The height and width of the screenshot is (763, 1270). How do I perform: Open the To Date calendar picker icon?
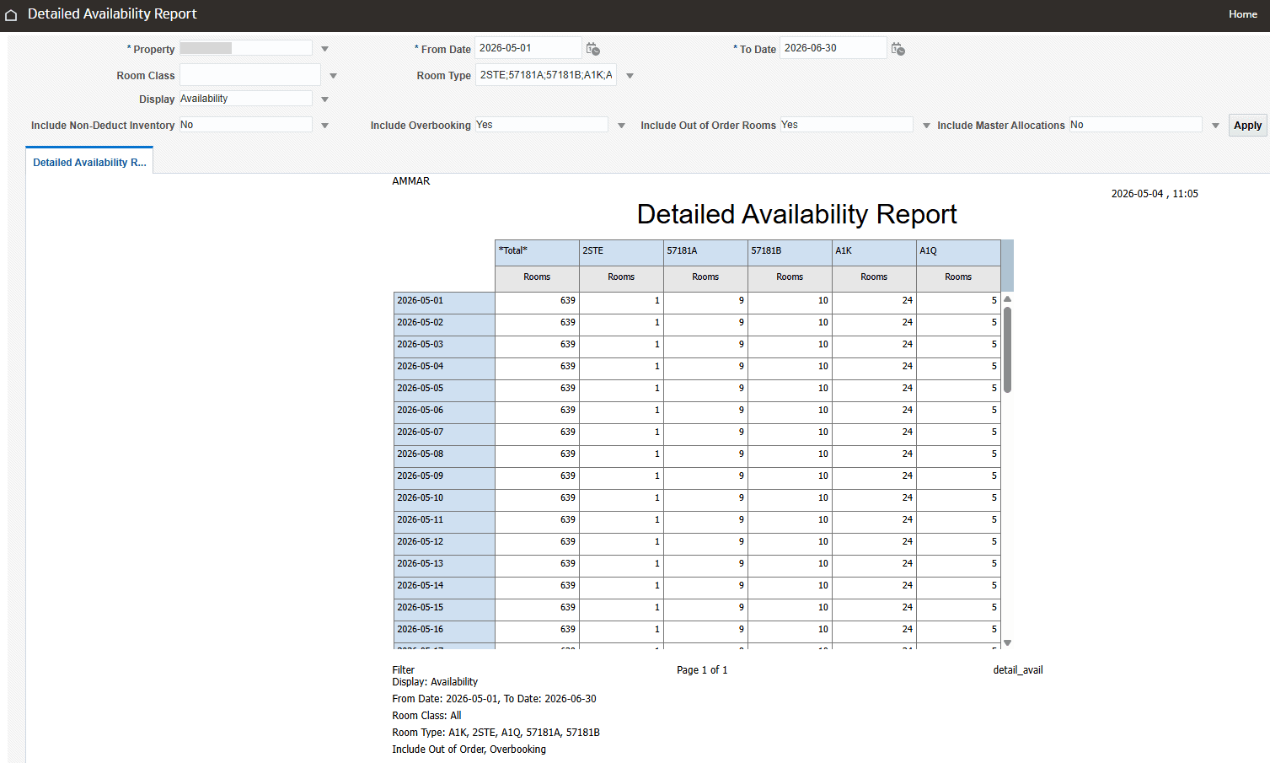tap(898, 49)
